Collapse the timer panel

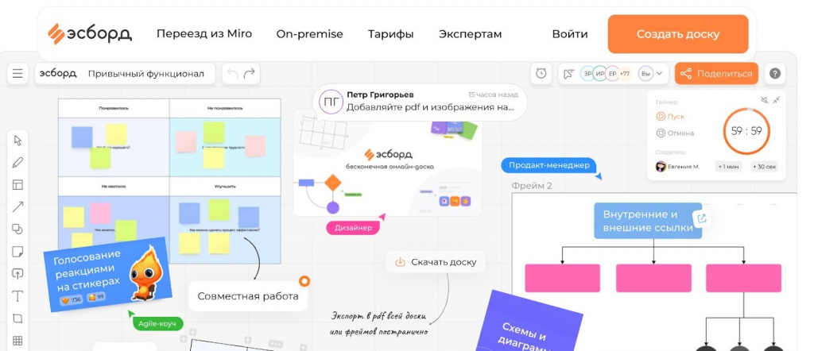click(x=777, y=100)
